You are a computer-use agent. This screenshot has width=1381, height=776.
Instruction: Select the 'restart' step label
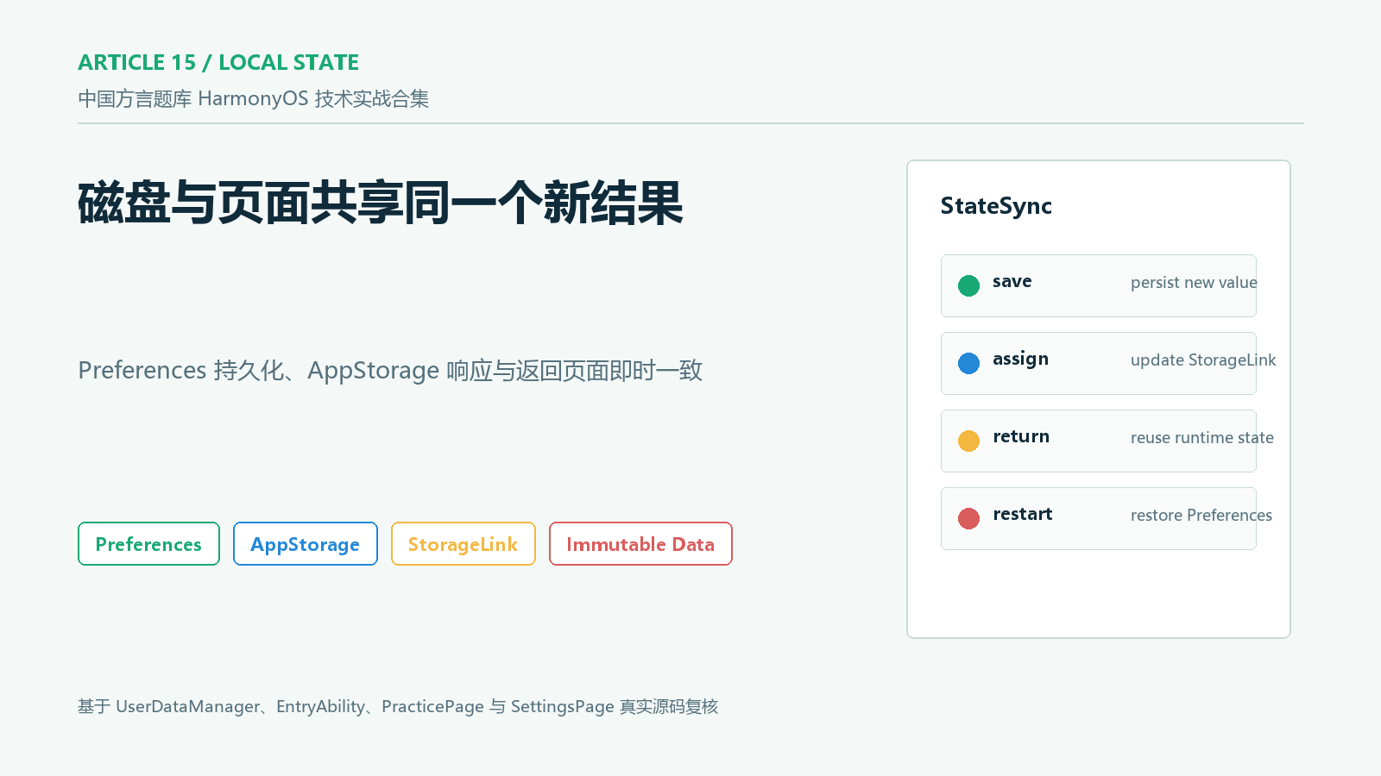pos(1023,515)
